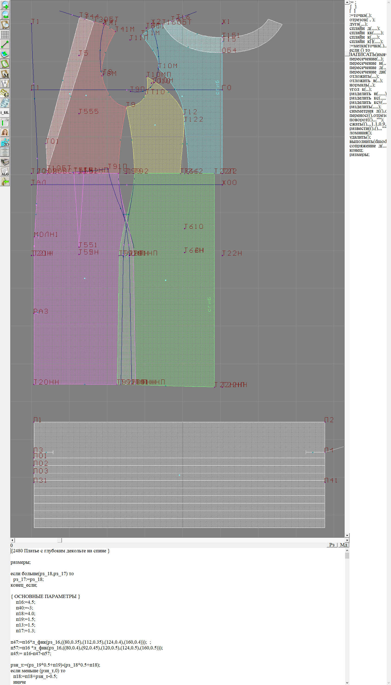Click the code editor scroll down arrow
This screenshot has height=685, width=391.
click(347, 682)
